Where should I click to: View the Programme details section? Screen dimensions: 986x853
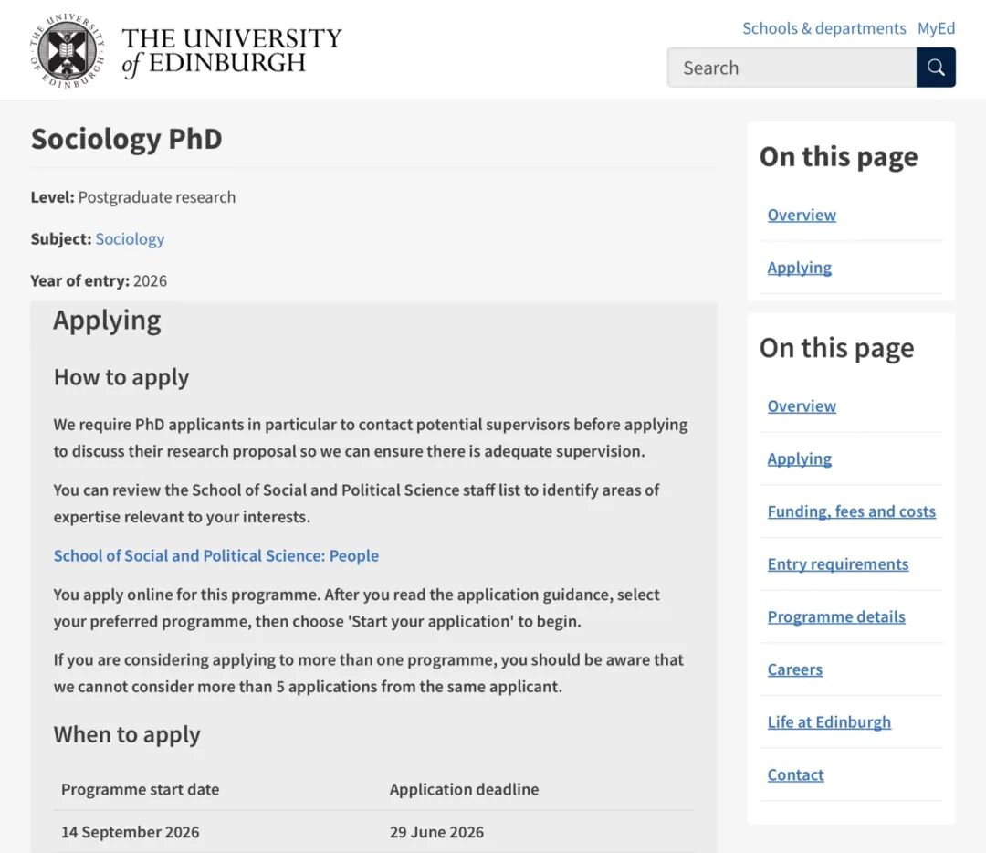[836, 616]
